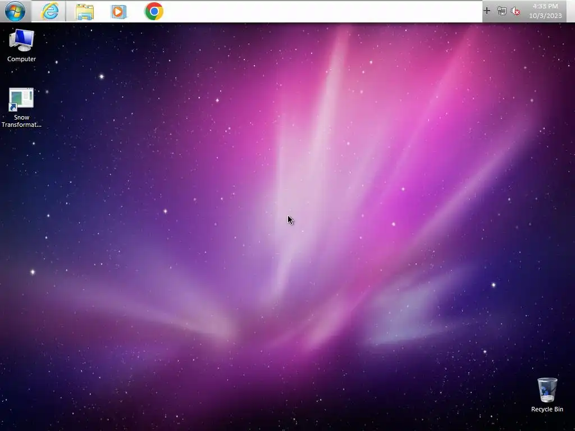
Task: Launch Windows Media Player from the taskbar
Action: [118, 12]
